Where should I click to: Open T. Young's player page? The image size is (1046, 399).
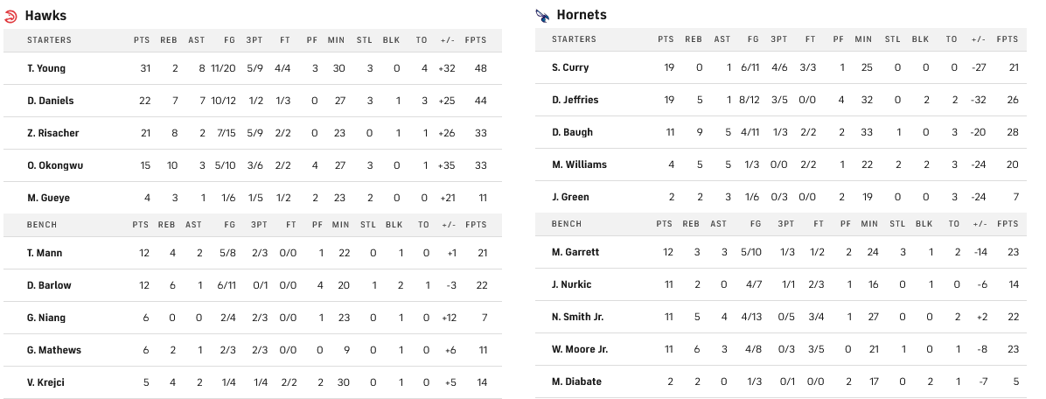click(46, 68)
